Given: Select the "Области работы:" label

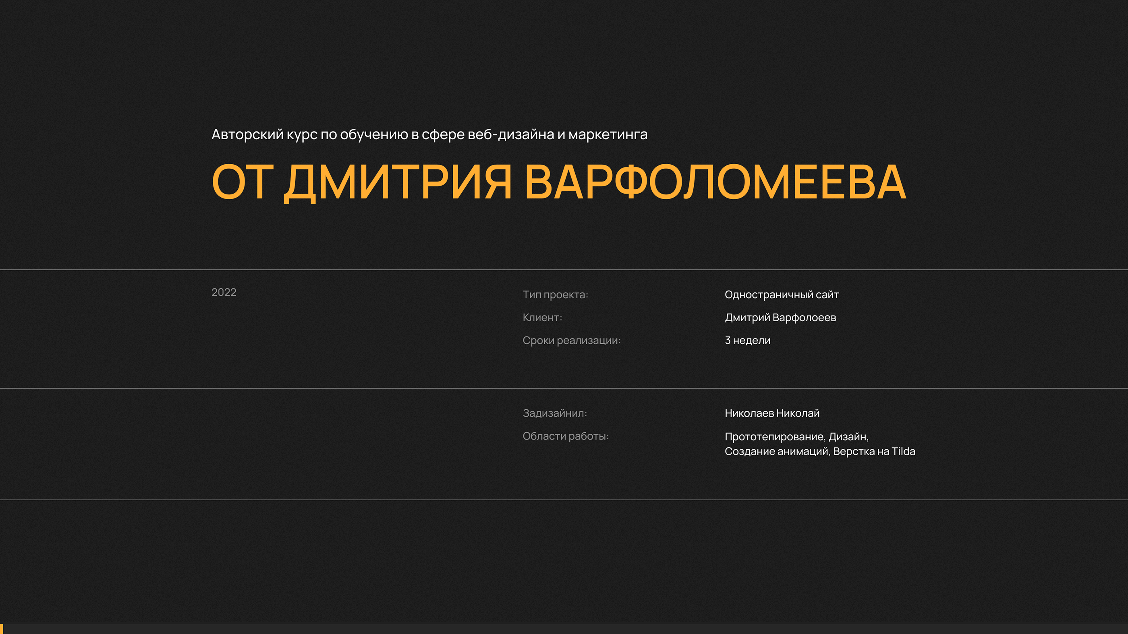Looking at the screenshot, I should pos(565,436).
